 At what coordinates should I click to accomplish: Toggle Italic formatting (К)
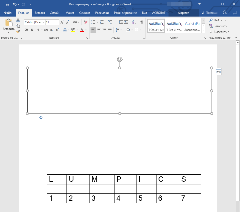coord(32,30)
